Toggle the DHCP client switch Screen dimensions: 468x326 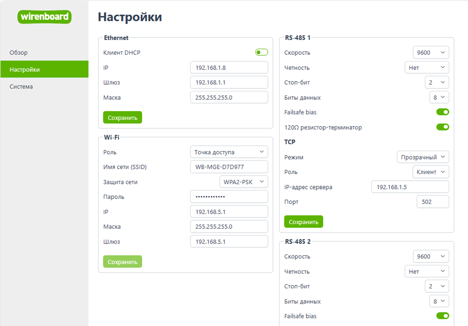click(x=261, y=52)
